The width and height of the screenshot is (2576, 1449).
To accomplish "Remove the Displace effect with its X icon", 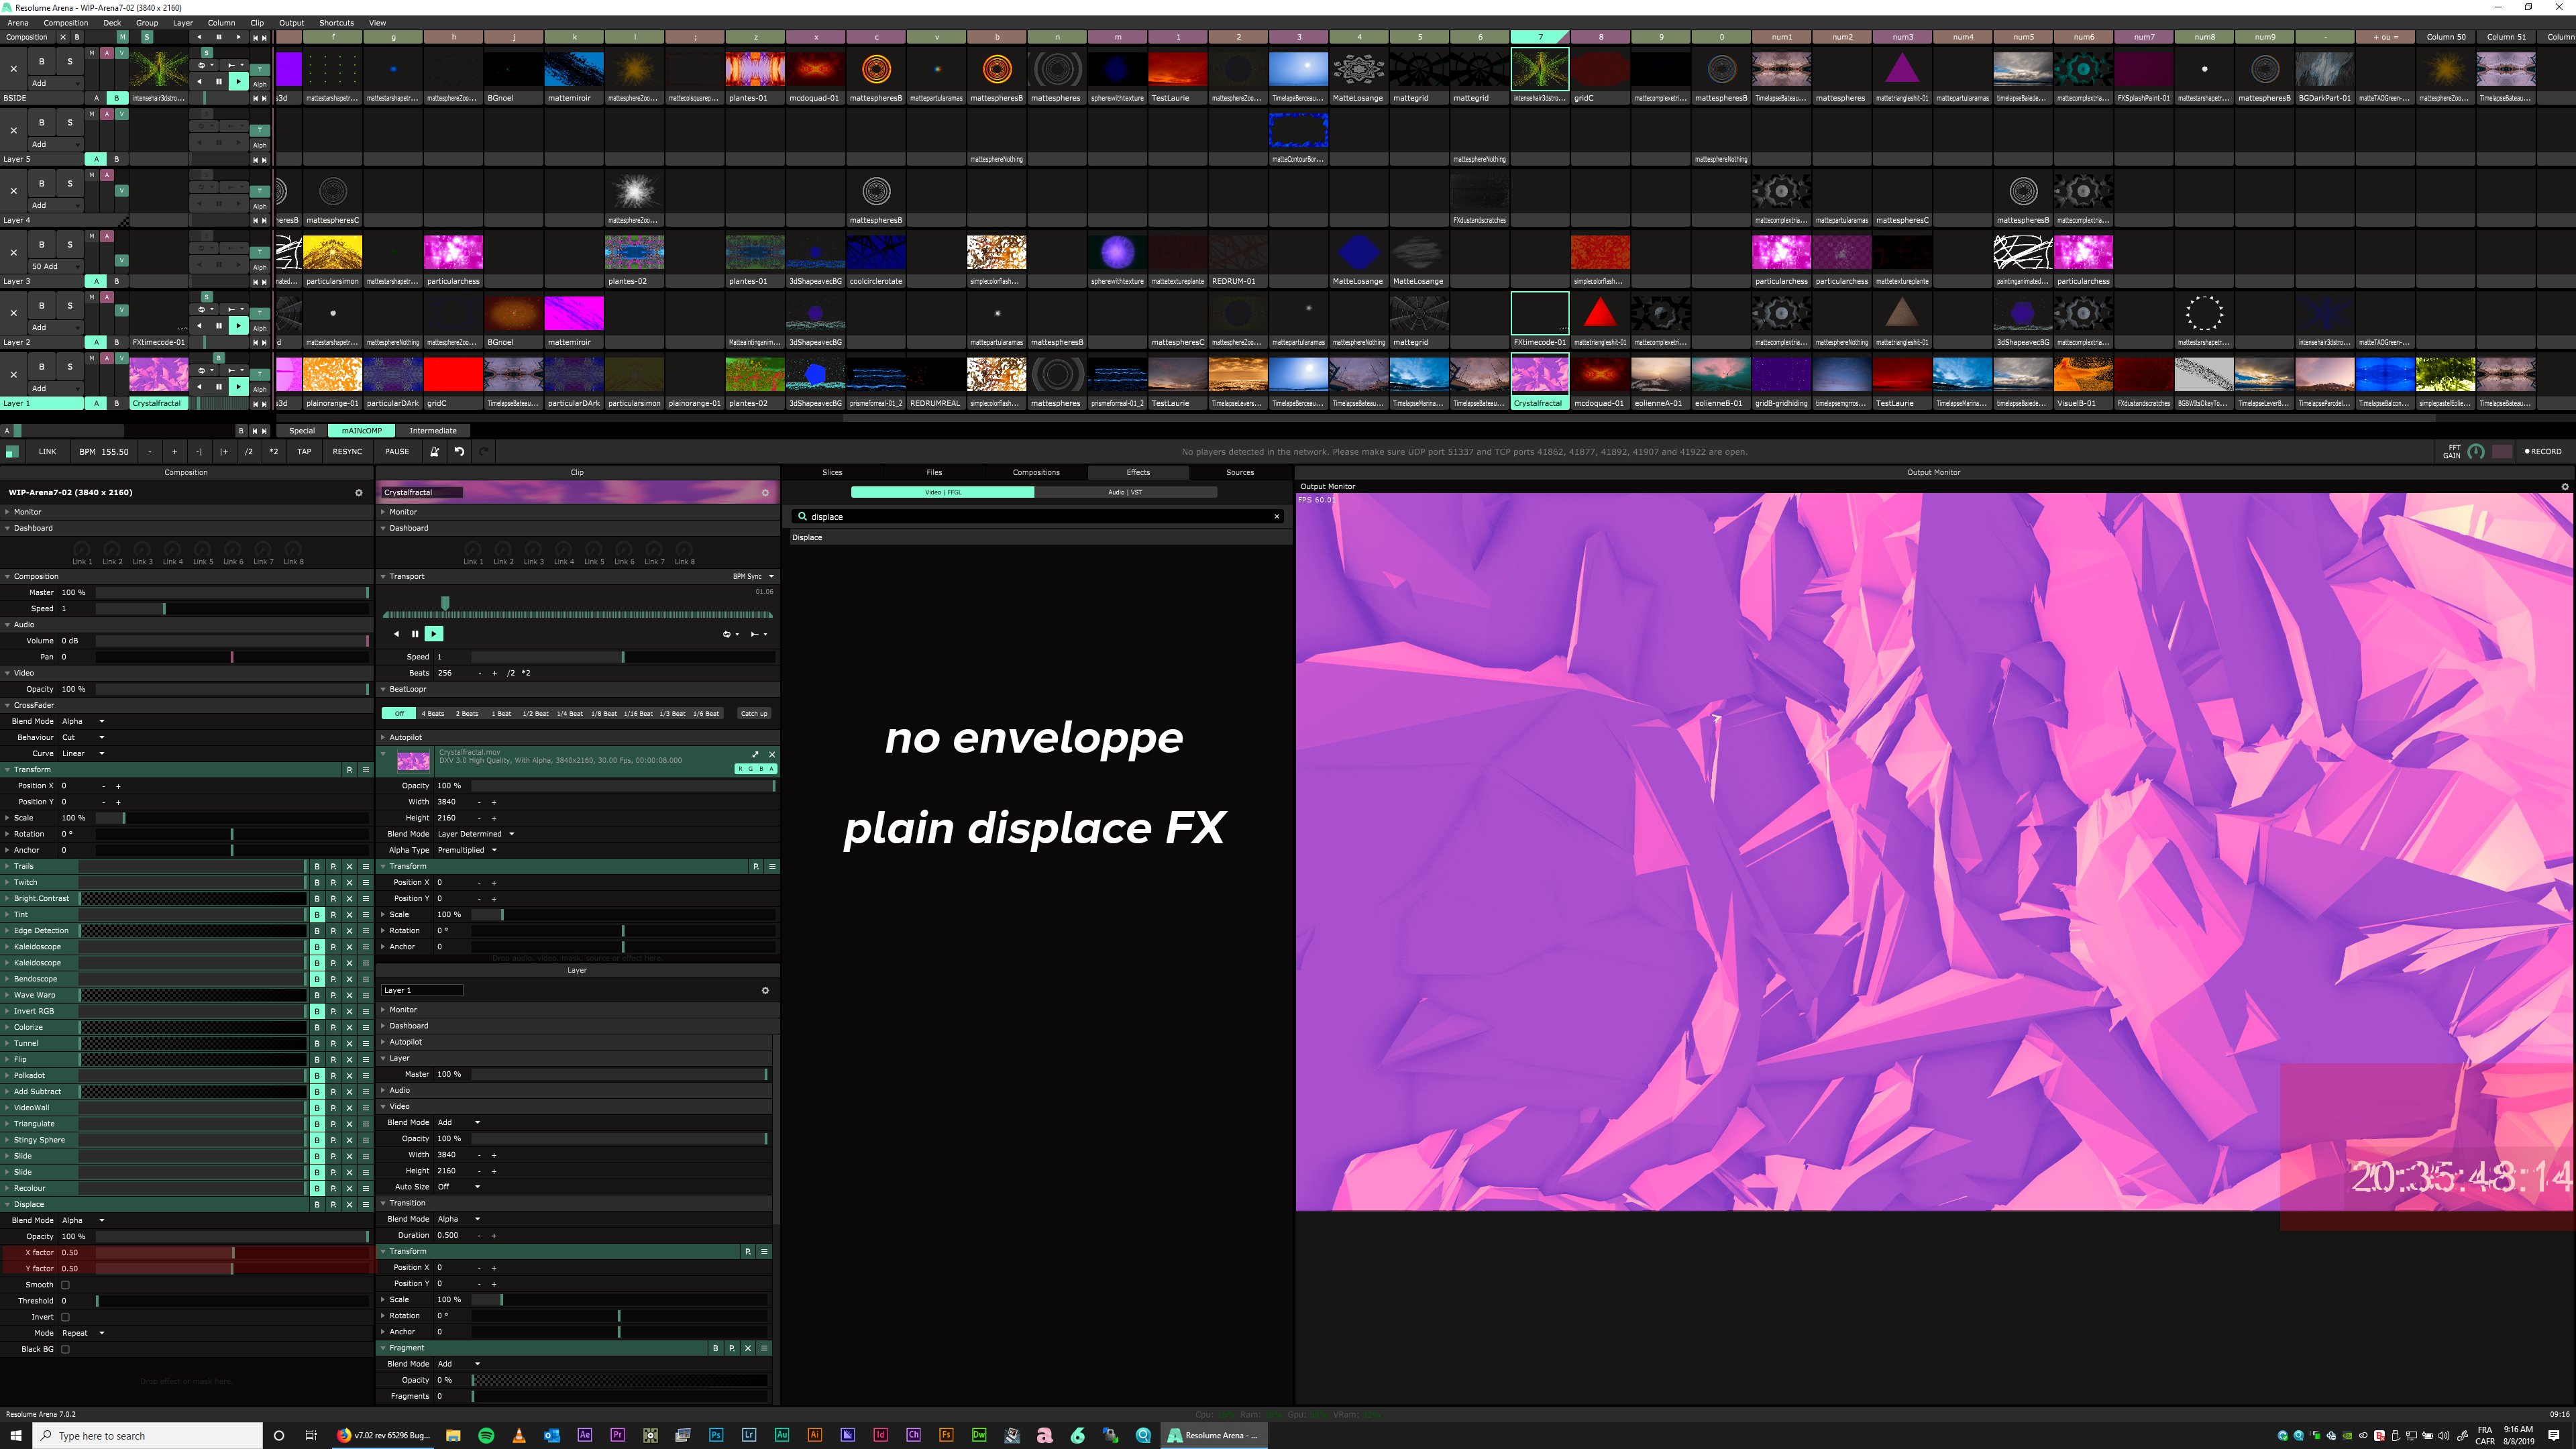I will 349,1204.
